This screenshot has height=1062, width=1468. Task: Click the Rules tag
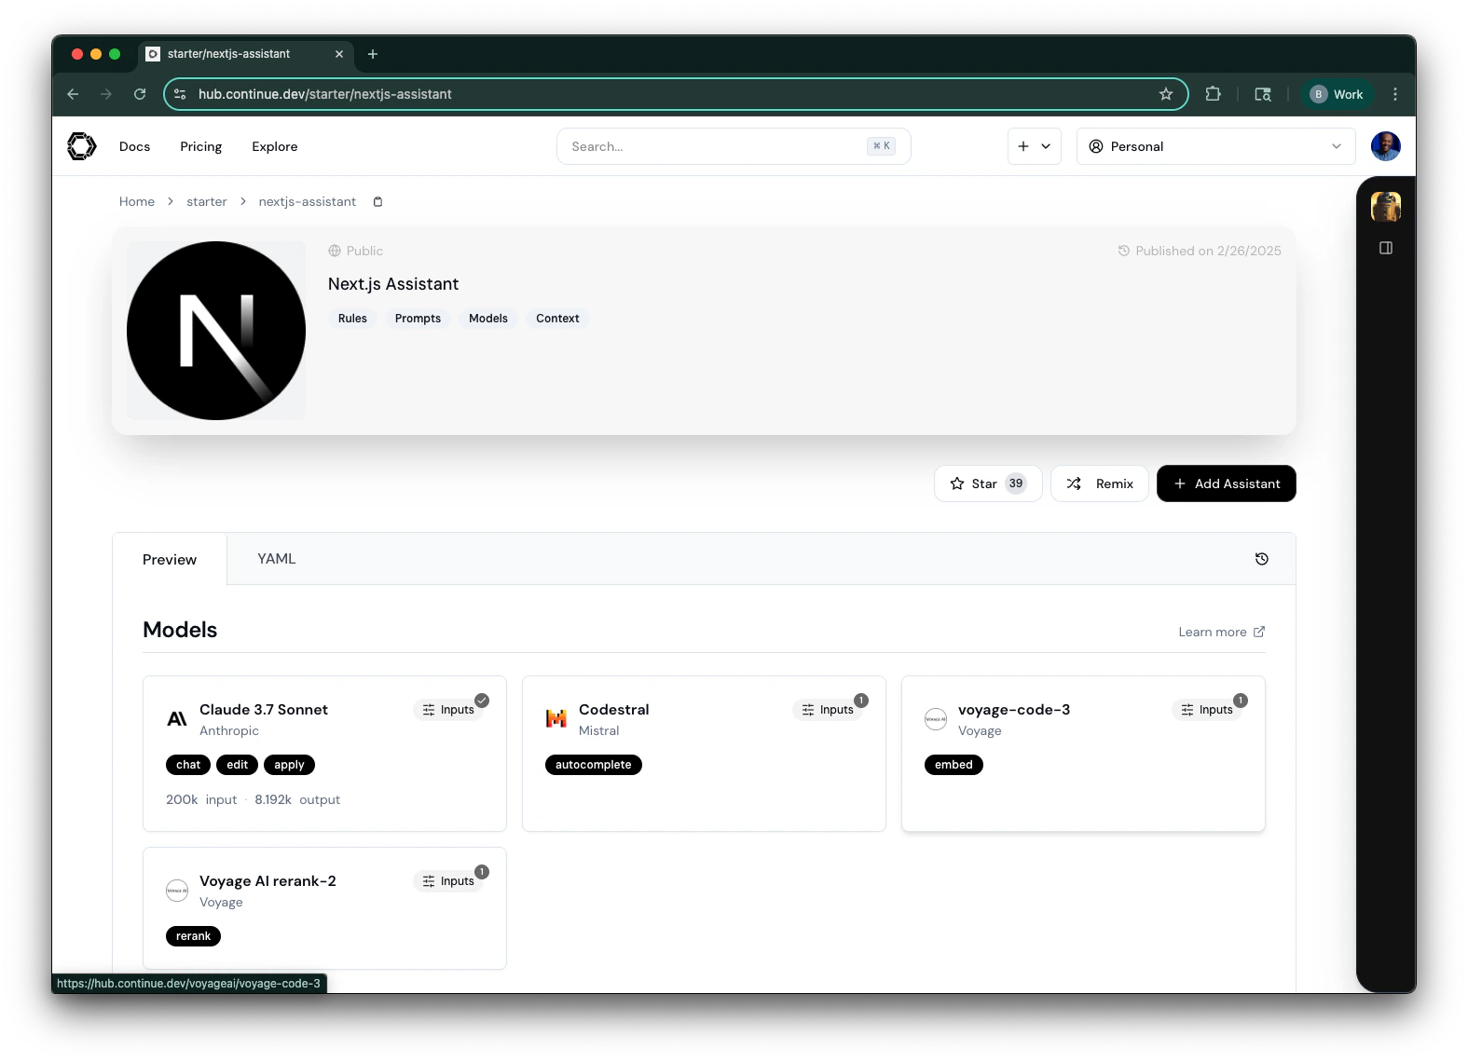click(352, 319)
